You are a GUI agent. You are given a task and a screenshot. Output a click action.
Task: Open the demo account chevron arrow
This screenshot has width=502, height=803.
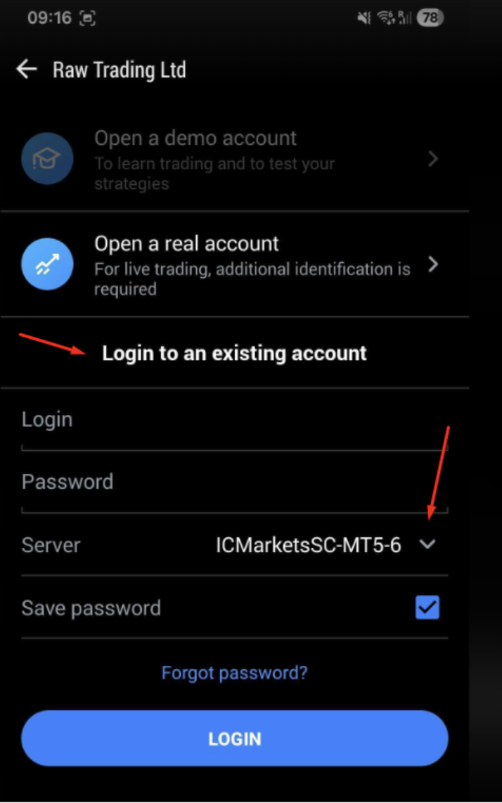(433, 160)
